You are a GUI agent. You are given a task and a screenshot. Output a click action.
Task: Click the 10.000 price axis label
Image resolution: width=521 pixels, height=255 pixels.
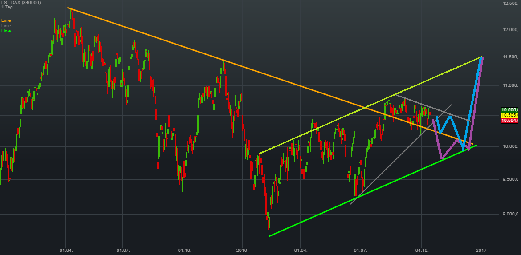tap(510, 146)
